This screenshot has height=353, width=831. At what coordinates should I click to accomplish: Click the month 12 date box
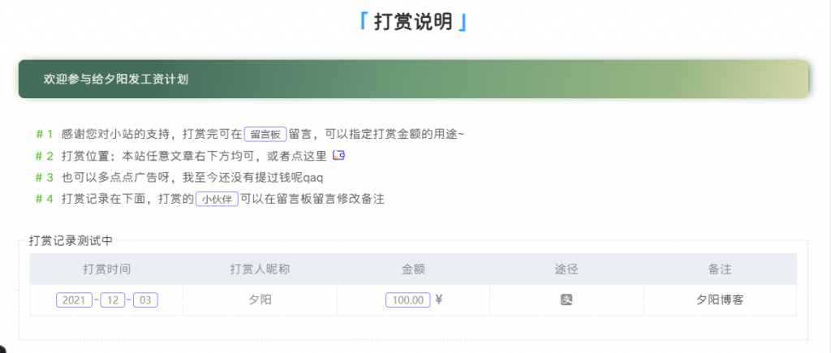point(113,300)
